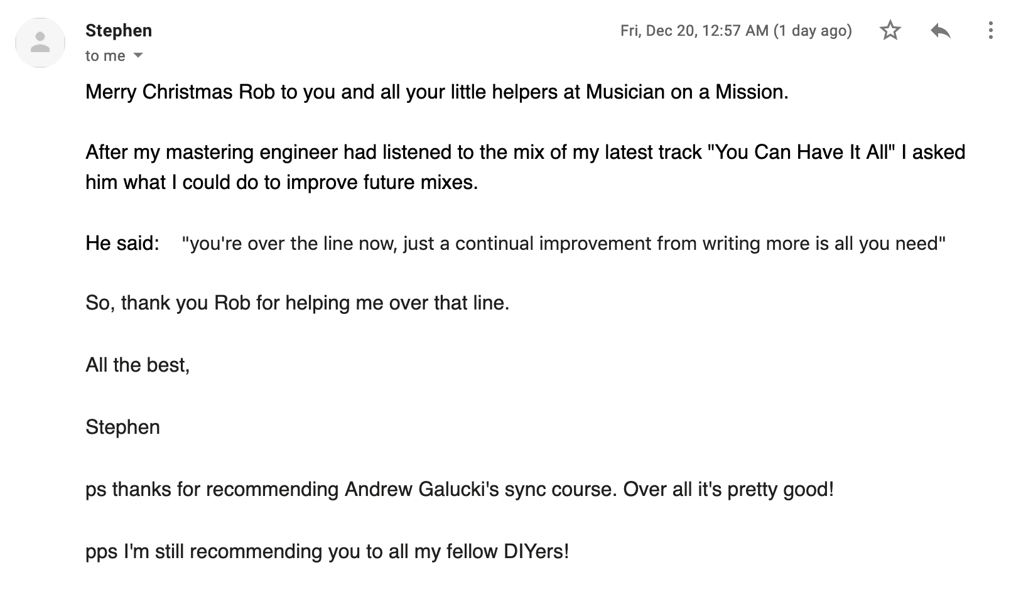1016x614 pixels.
Task: Click the "So, thank you Rob" sentence
Action: pos(297,303)
